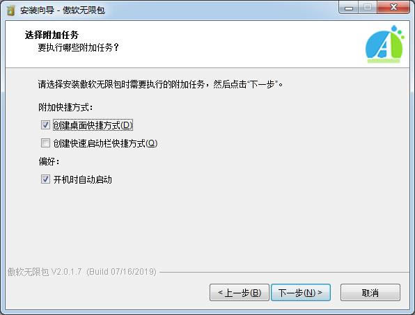415x315 pixels.
Task: Click the installer icon in the title bar
Action: [x=10, y=10]
